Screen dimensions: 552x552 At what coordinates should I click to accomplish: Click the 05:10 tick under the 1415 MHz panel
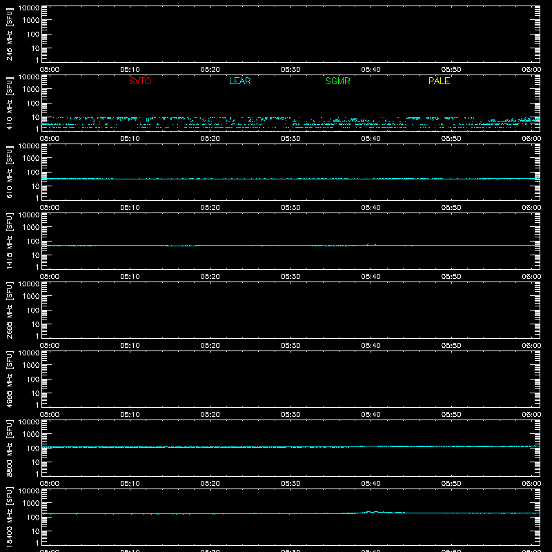(x=130, y=277)
